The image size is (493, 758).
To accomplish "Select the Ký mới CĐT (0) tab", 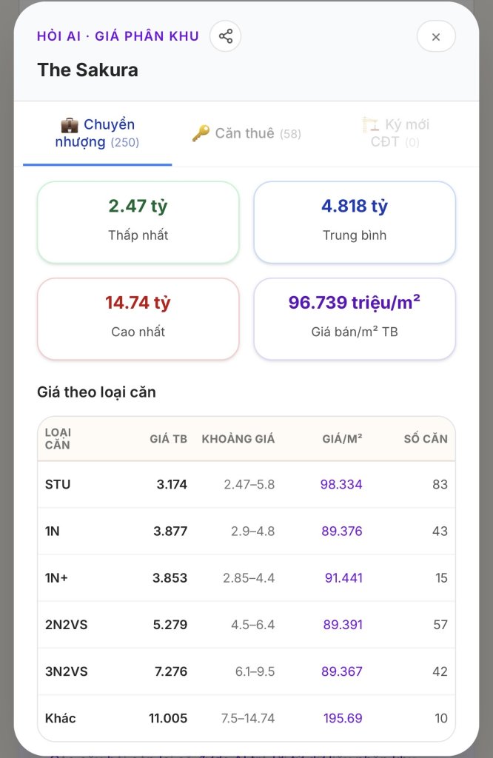I will pyautogui.click(x=395, y=133).
